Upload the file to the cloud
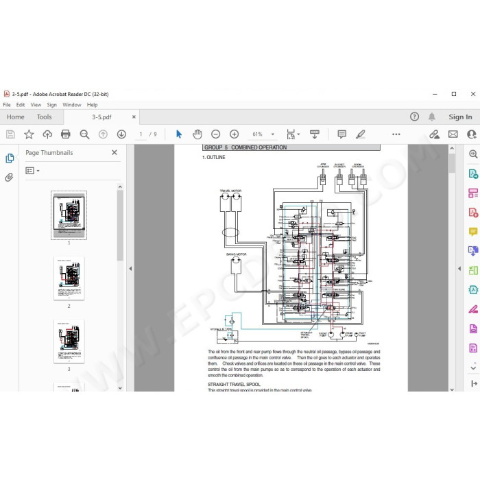The image size is (480, 480). point(47,134)
